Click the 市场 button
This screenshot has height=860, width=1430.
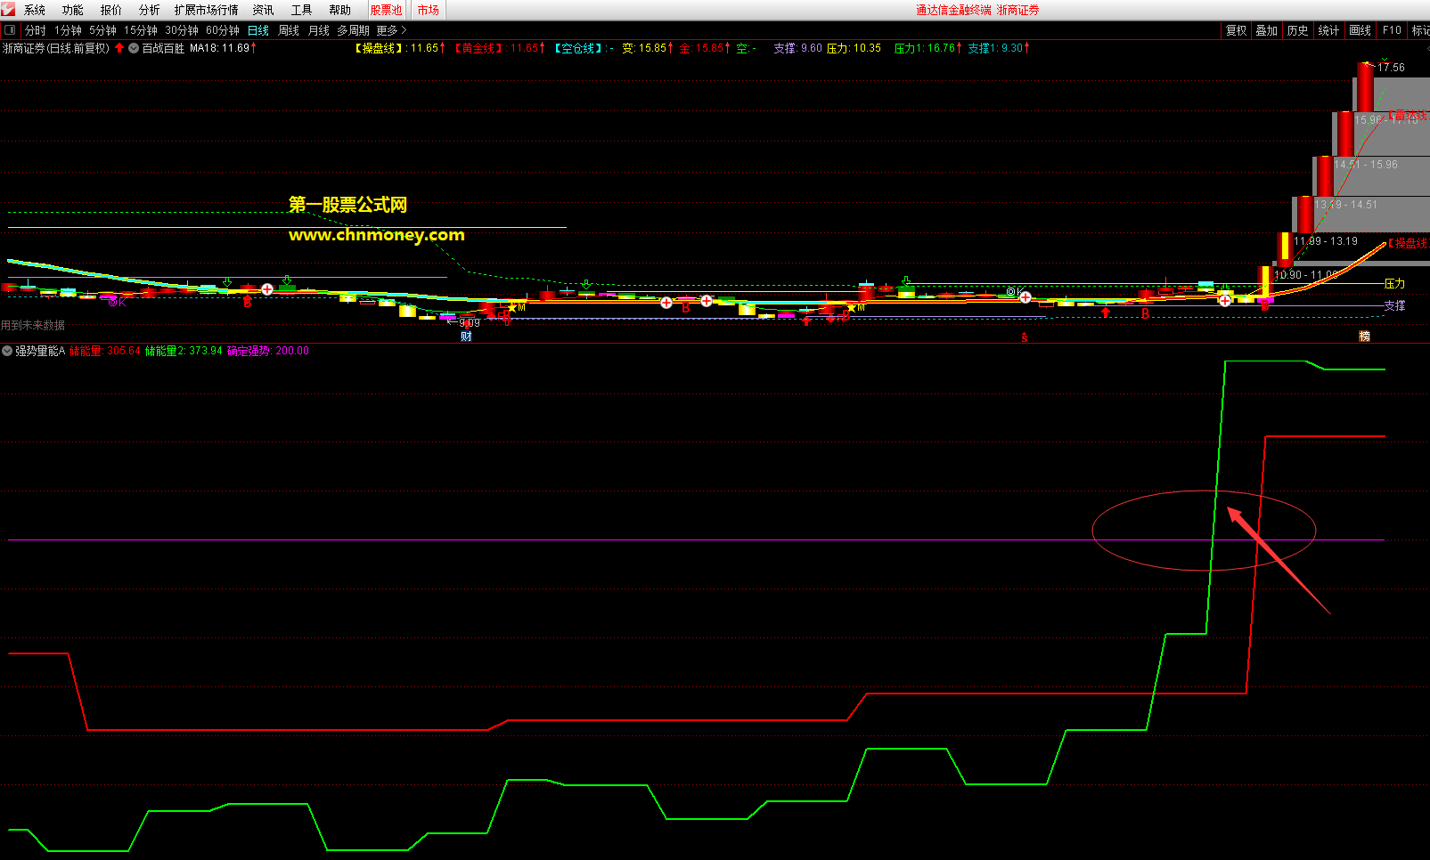[428, 10]
